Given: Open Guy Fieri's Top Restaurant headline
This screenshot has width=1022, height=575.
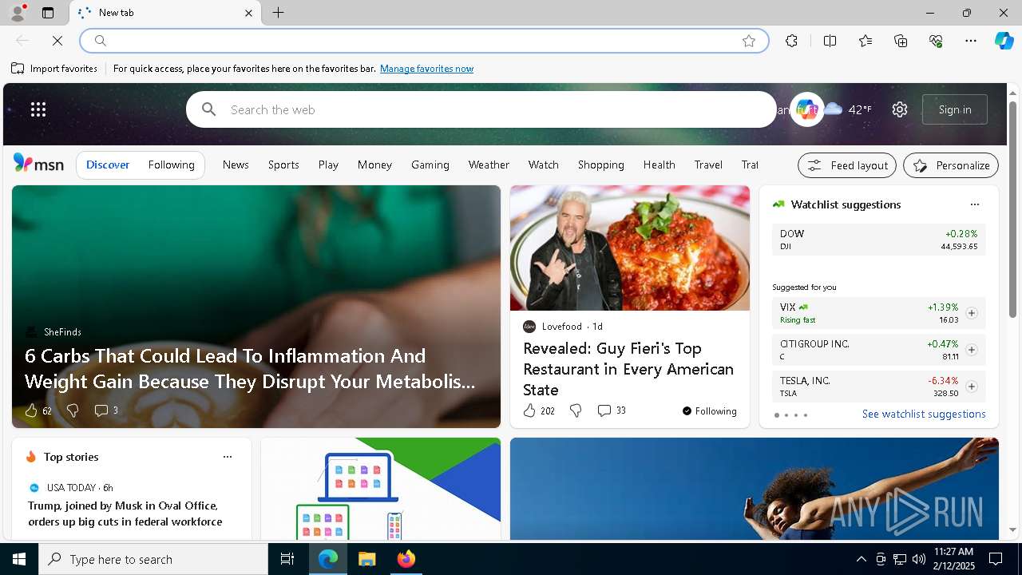Looking at the screenshot, I should (x=628, y=369).
